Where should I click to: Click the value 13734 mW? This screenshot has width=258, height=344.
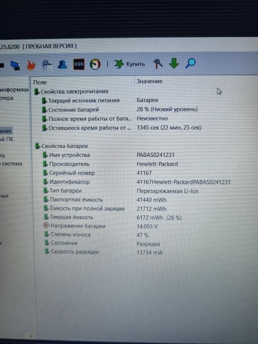coord(149,252)
